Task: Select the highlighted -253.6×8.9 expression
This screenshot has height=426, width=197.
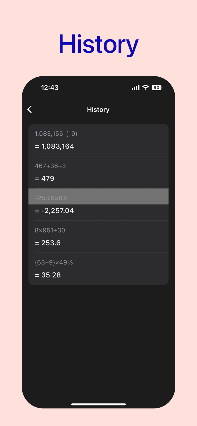Action: (x=51, y=198)
